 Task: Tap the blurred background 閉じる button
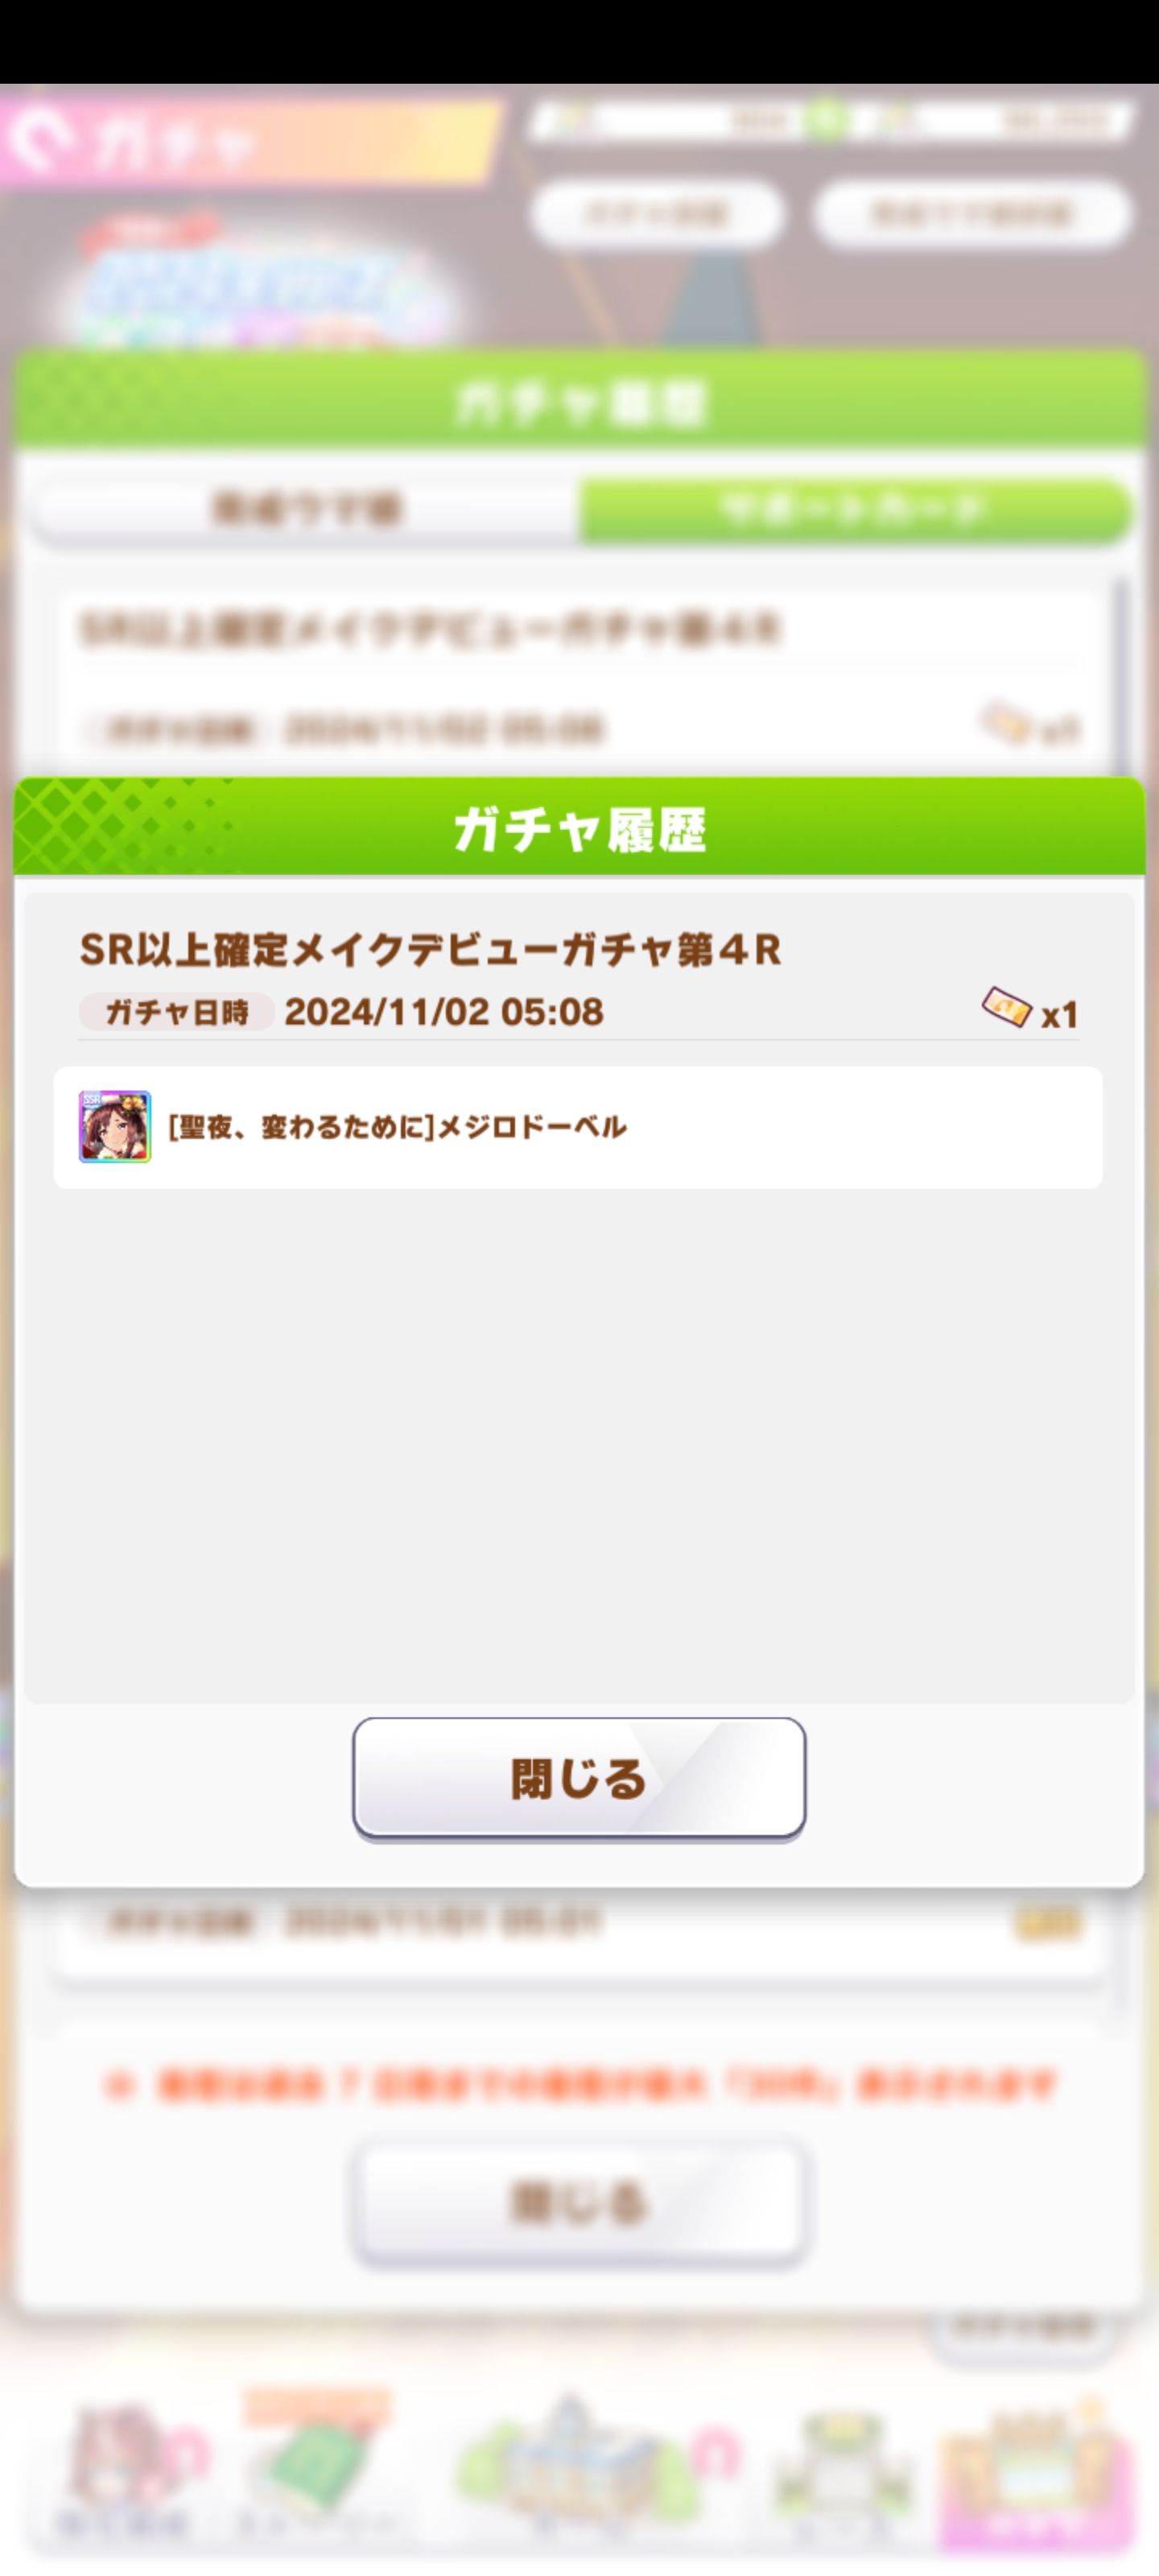pos(579,2201)
